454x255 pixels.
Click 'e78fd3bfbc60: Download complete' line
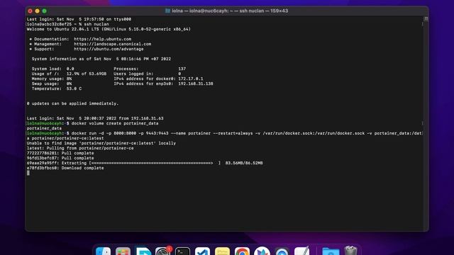(x=65, y=168)
